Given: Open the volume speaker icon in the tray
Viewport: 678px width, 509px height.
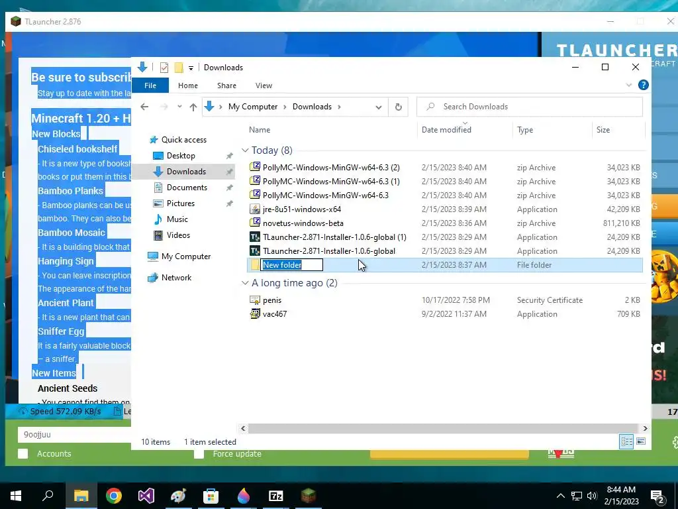Looking at the screenshot, I should point(592,496).
